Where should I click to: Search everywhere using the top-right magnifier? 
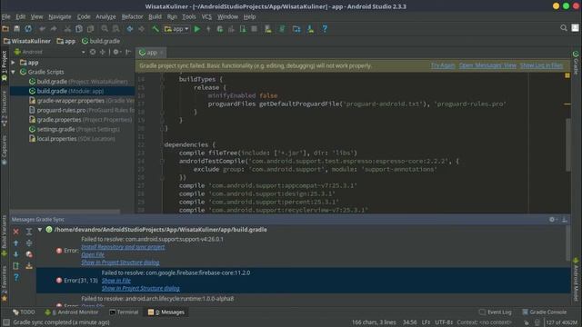coord(564,28)
